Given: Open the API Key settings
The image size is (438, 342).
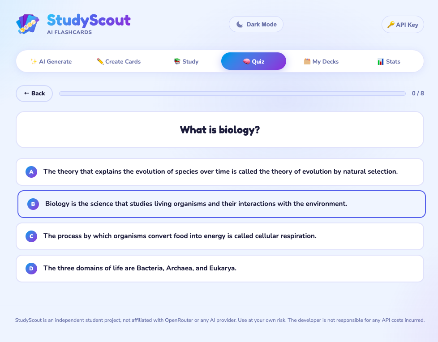Looking at the screenshot, I should [403, 24].
